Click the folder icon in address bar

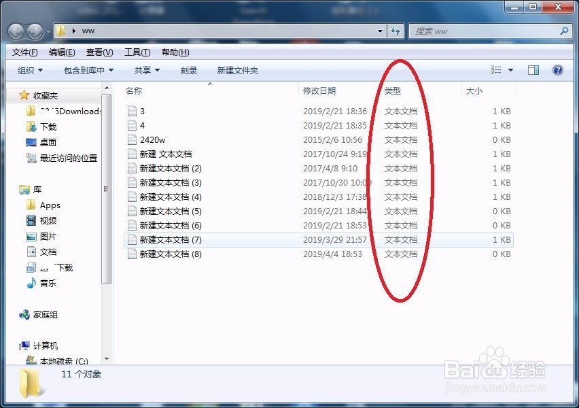tap(60, 31)
